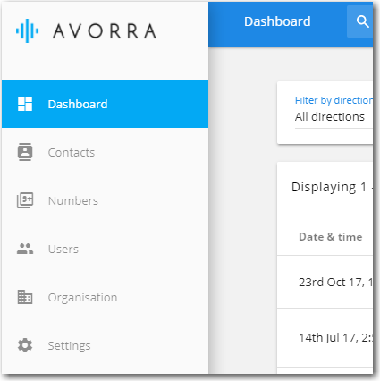Click the Dashboard grid icon in sidebar

(x=25, y=104)
